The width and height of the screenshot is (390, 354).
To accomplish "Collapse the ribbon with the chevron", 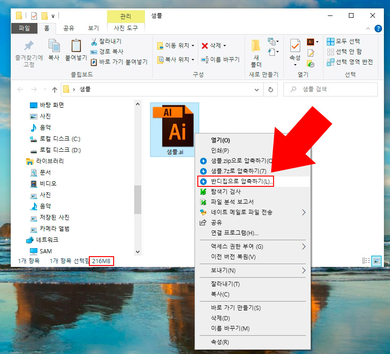I will pos(368,29).
